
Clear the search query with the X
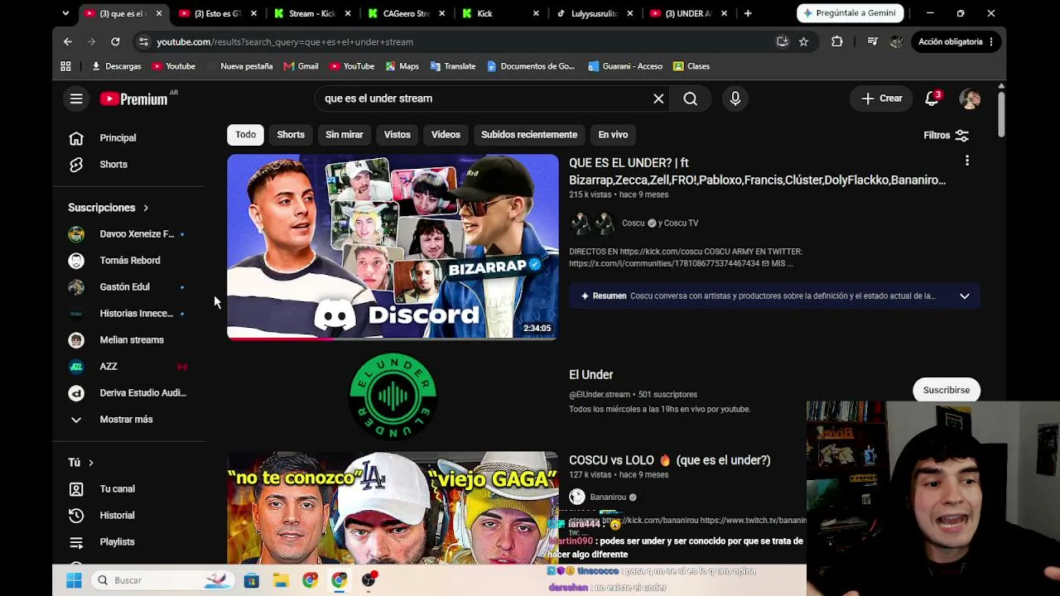pyautogui.click(x=658, y=99)
